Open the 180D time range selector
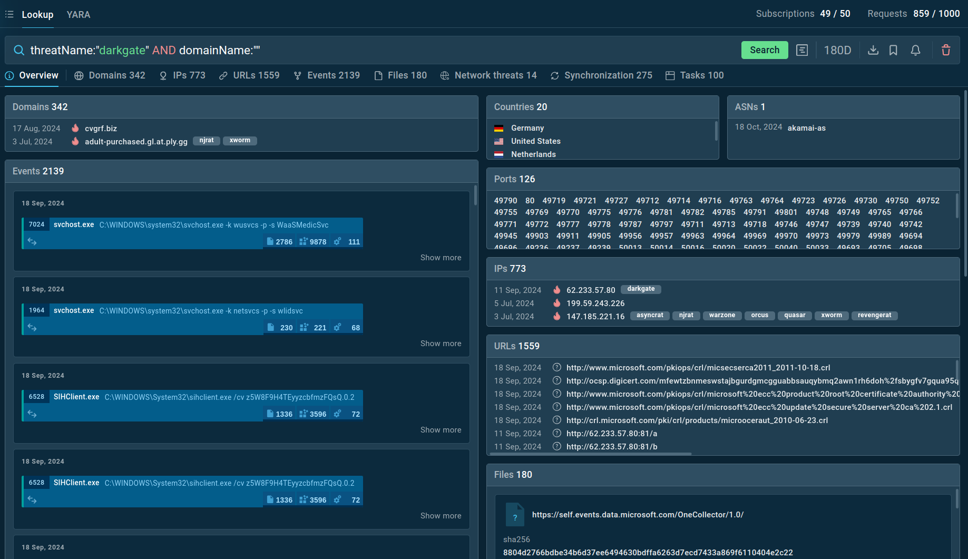Screen dimensions: 968x559 tap(837, 50)
